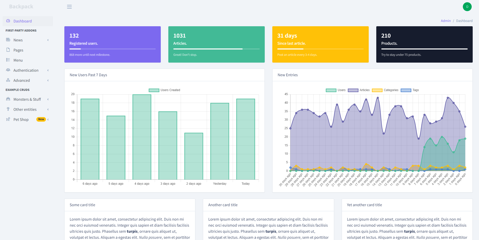Open the Admin breadcrumb link
The height and width of the screenshot is (240, 479).
pos(445,21)
